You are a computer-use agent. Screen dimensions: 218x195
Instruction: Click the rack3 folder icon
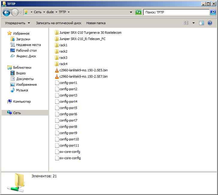click(57, 58)
